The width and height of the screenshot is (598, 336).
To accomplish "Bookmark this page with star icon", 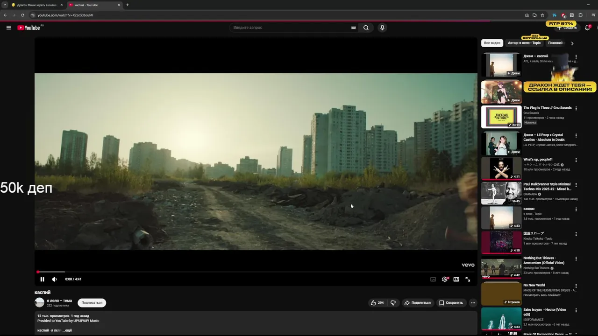I will pos(542,15).
